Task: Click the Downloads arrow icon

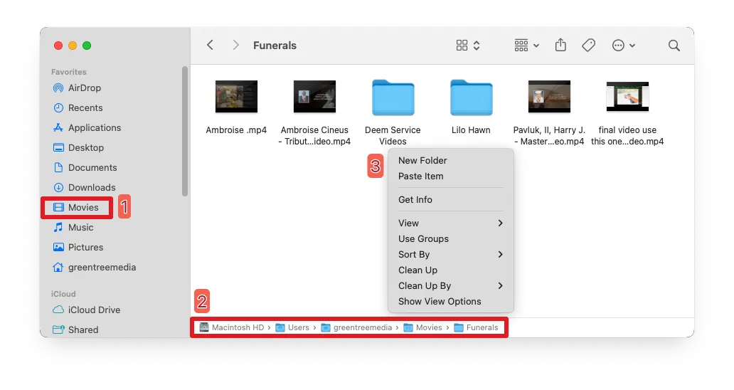Action: 58,187
